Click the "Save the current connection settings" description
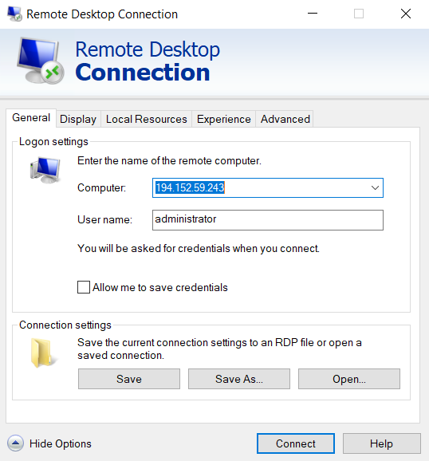This screenshot has width=429, height=461. click(x=219, y=349)
